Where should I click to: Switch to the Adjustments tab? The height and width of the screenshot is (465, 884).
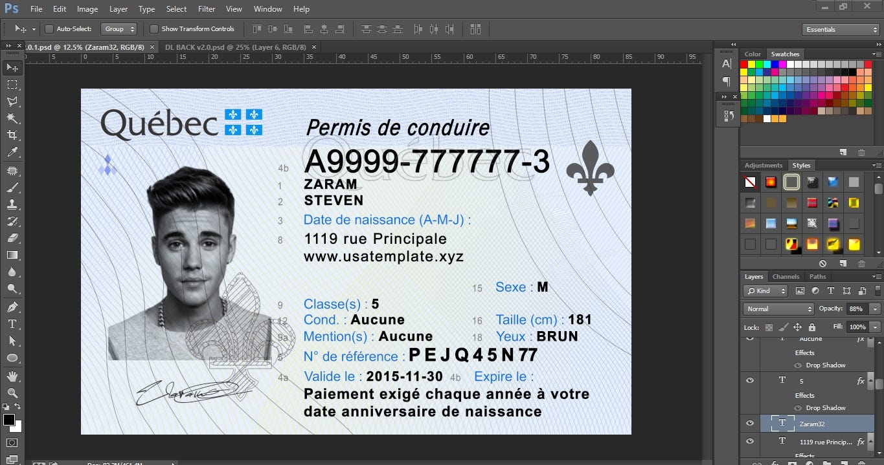point(763,165)
